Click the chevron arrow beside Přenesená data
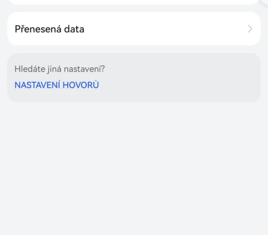Screen dimensions: 268x235 click(250, 29)
